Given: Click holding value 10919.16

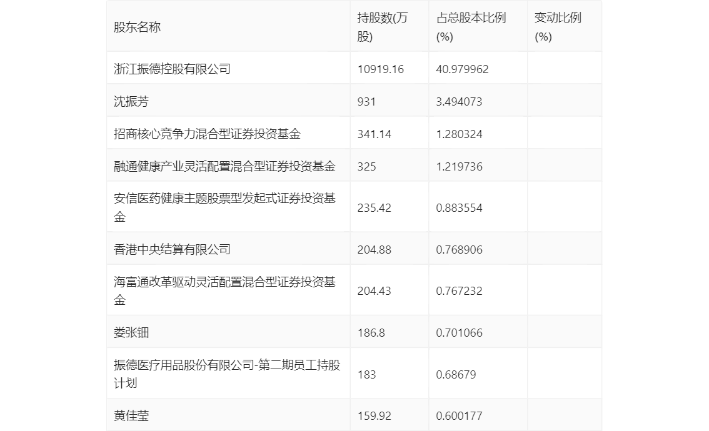Looking at the screenshot, I should coord(380,69).
